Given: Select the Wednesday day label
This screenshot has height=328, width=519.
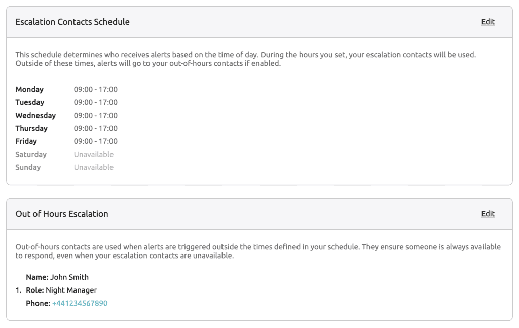Looking at the screenshot, I should (x=35, y=116).
